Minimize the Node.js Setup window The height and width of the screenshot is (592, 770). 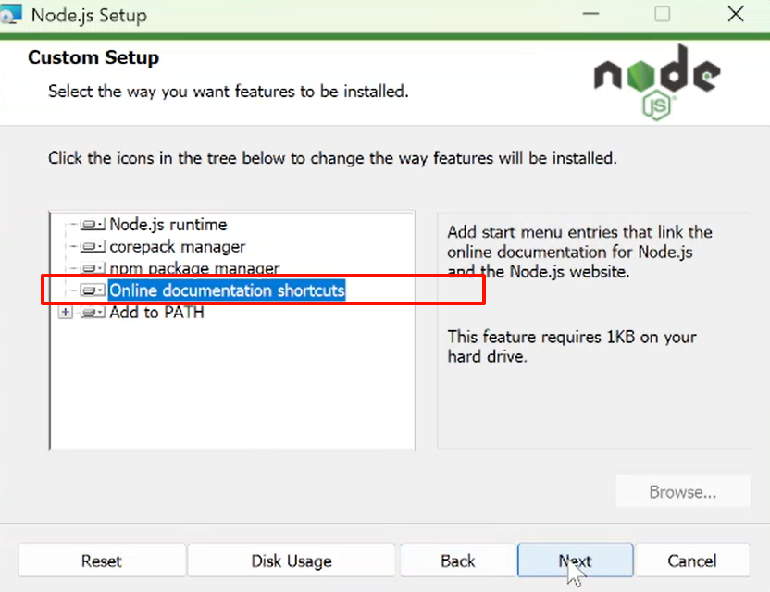(x=590, y=14)
